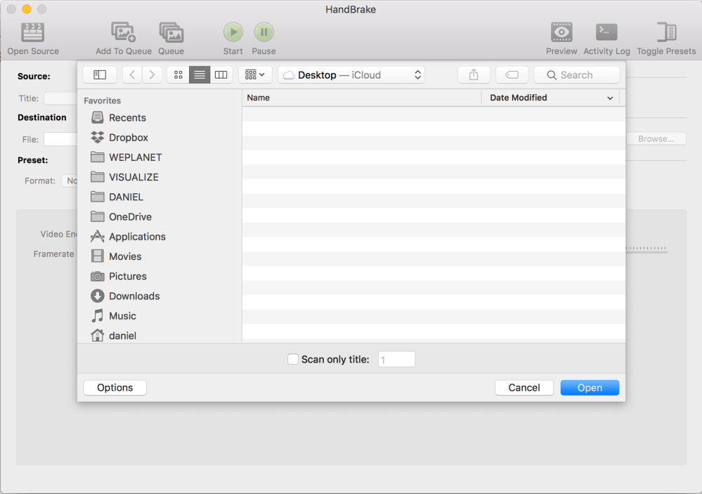Click the Toggle Presets sidebar icon
Screen dimensions: 702x494
click(666, 33)
